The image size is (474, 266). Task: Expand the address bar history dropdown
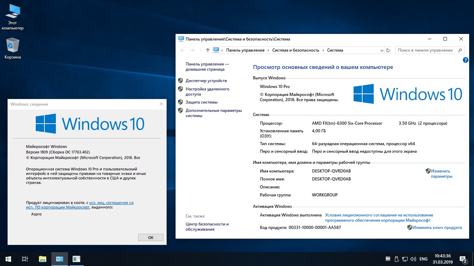click(x=382, y=50)
